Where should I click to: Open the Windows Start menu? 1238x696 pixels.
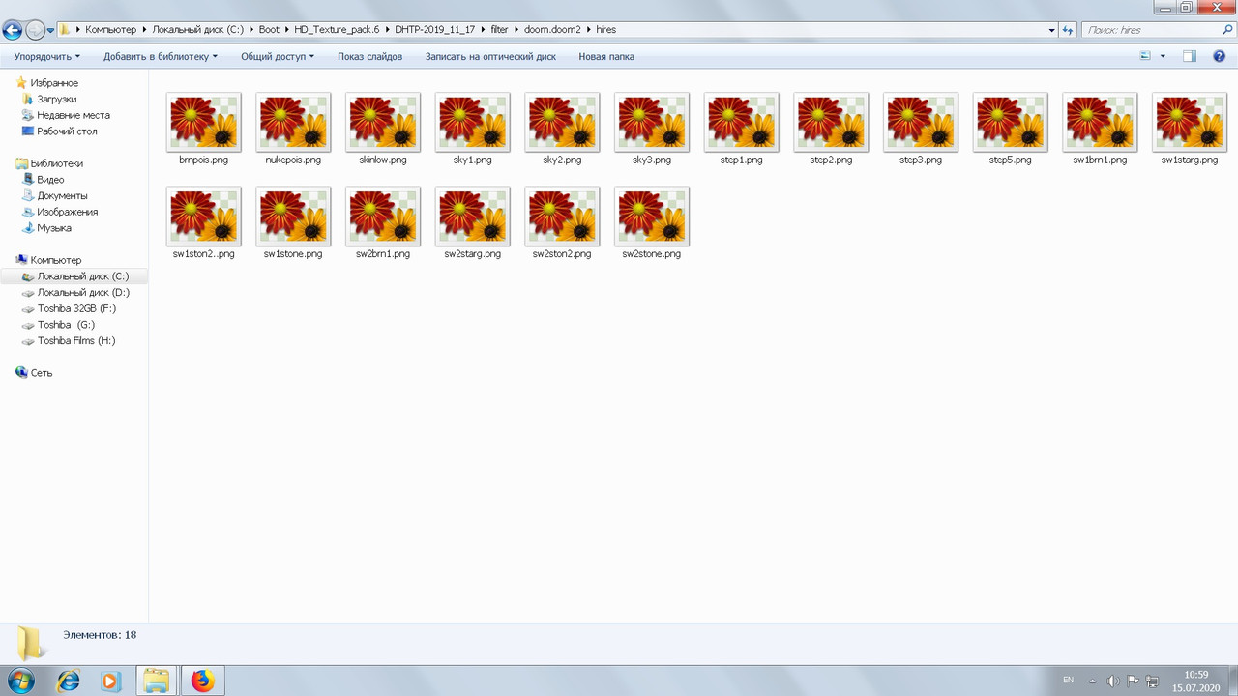tap(19, 681)
